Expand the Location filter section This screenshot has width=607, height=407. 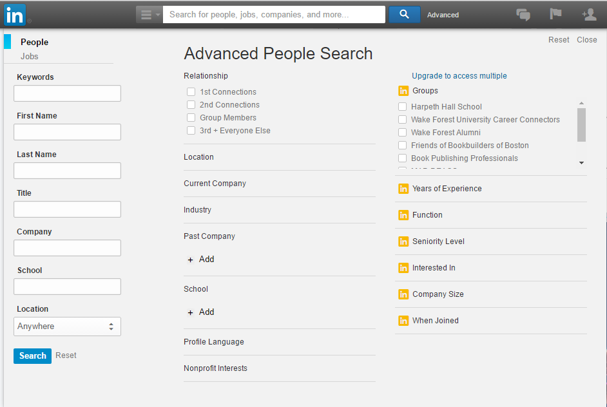click(198, 157)
